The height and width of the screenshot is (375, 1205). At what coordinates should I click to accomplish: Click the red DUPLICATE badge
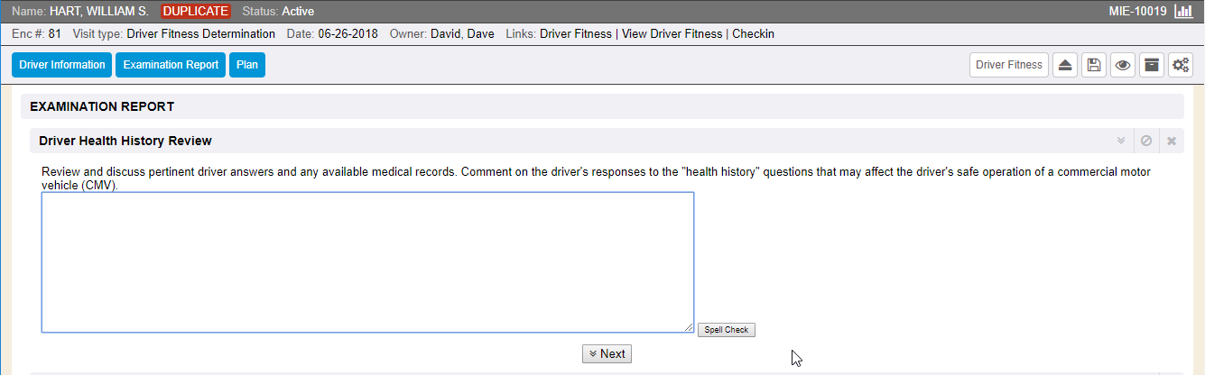click(x=196, y=12)
